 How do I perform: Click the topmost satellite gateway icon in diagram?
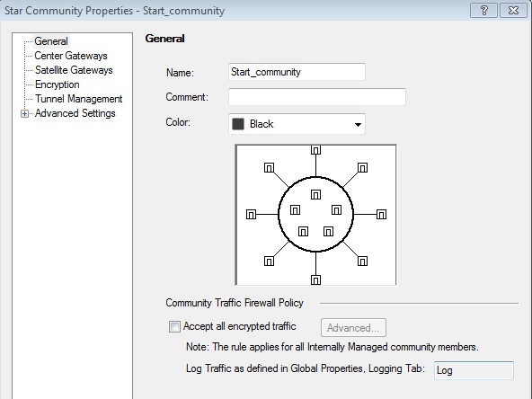(x=316, y=149)
